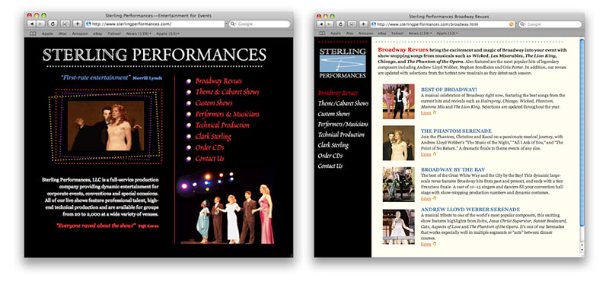The height and width of the screenshot is (281, 609).
Task: Open Technical Production link on home page
Action: 222,125
